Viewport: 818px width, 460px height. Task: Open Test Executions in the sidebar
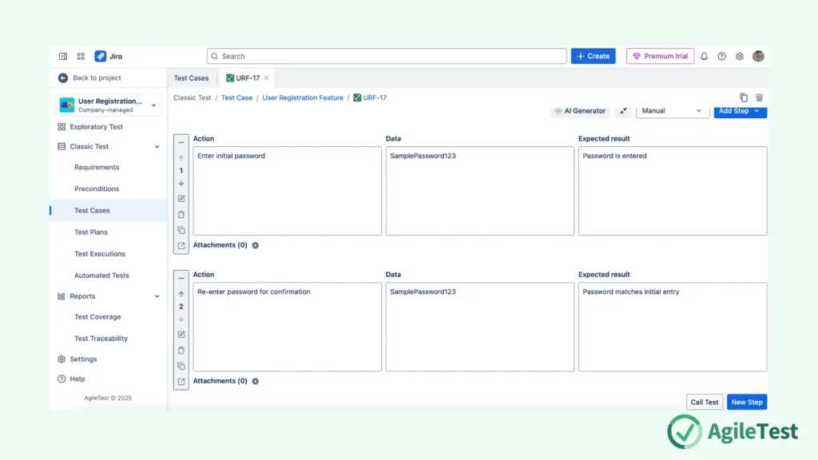click(x=100, y=254)
